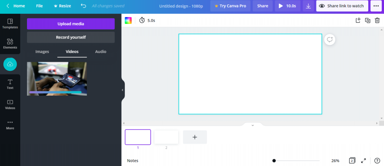Add a comment with the speech bubble icon
384x166 pixels.
(330, 40)
